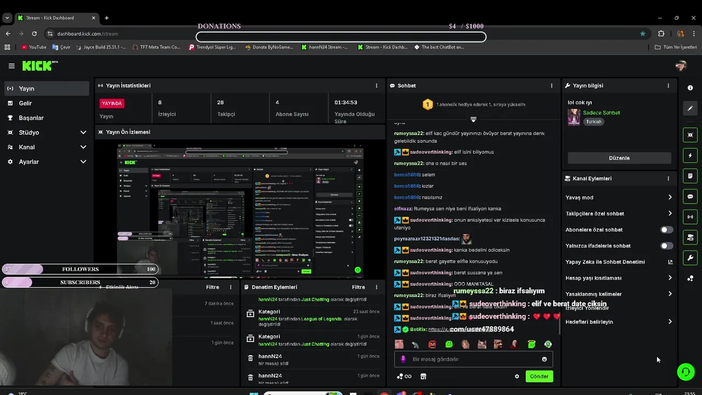Open the emoji picker in the message box
This screenshot has height=395, width=702.
(544, 359)
